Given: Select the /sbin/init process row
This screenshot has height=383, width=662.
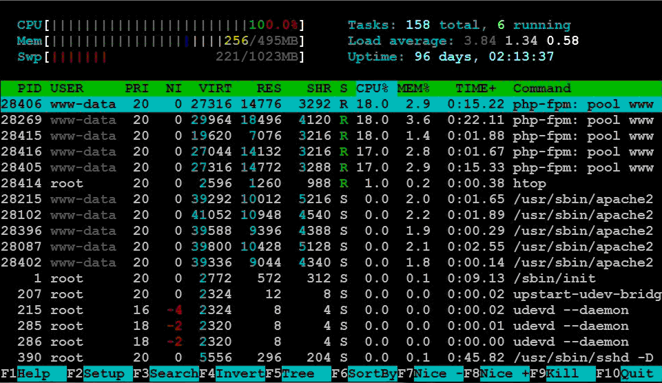Looking at the screenshot, I should 331,278.
